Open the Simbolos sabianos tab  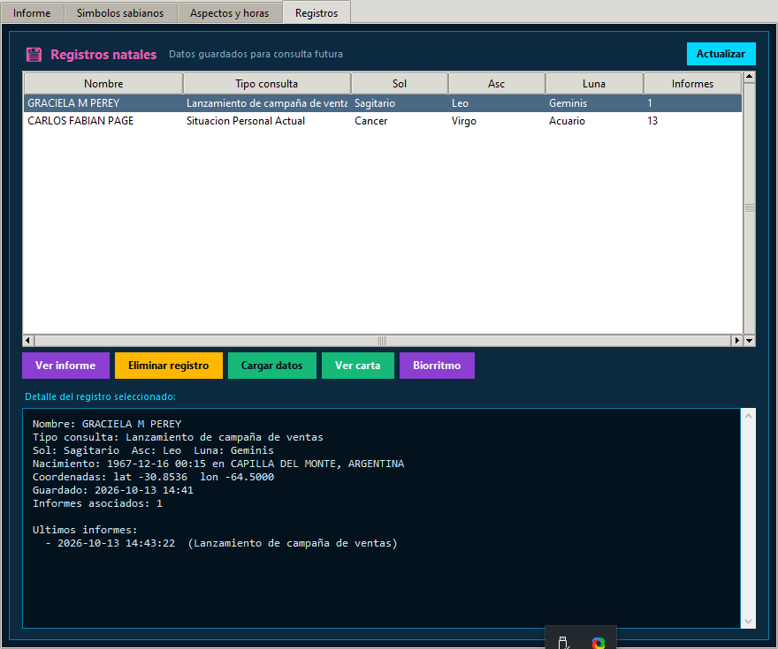click(x=120, y=13)
